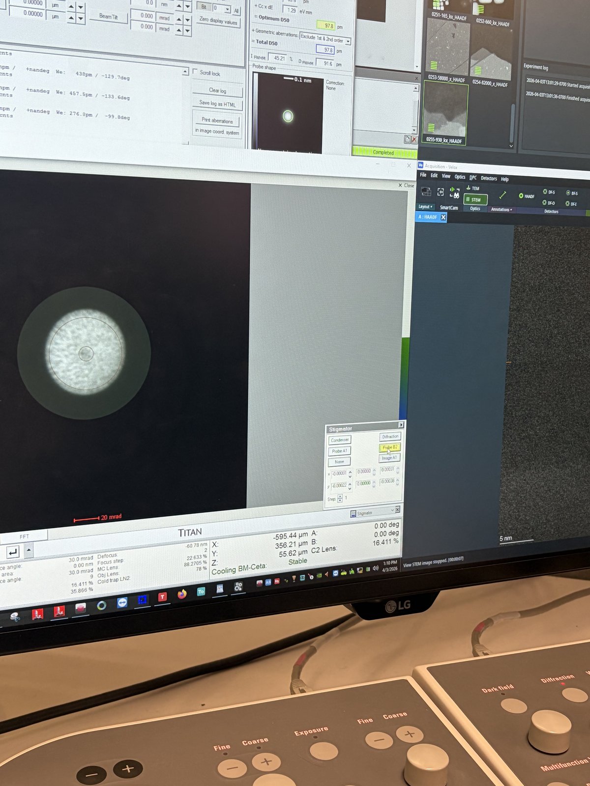Click Save log as HTML button
Image resolution: width=590 pixels, height=786 pixels.
point(217,103)
